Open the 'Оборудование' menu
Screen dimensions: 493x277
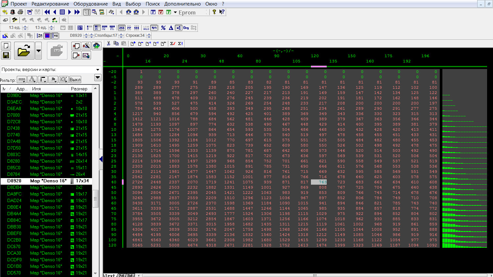coord(90,4)
